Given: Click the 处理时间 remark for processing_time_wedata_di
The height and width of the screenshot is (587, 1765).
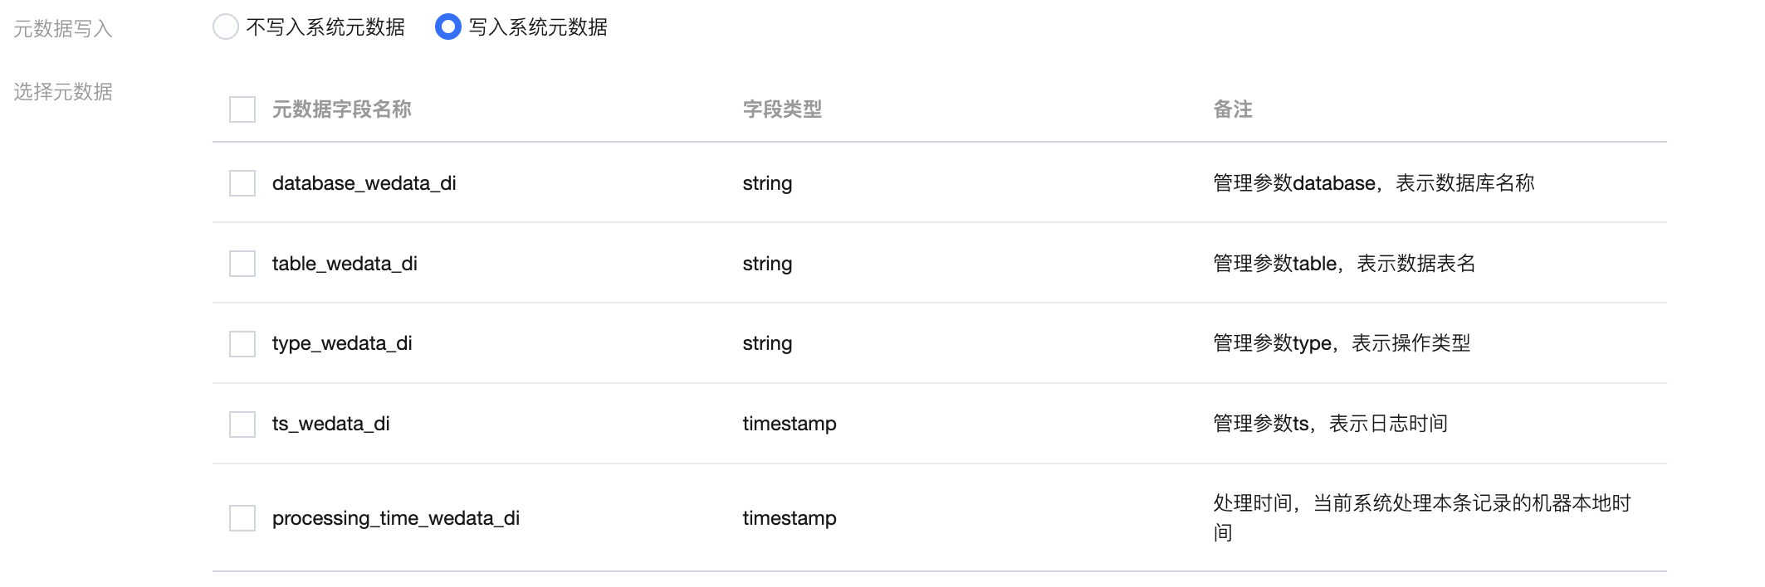Looking at the screenshot, I should click(1421, 503).
